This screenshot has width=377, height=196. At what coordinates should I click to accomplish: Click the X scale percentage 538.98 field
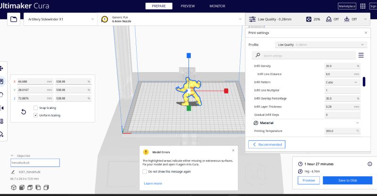[x=73, y=82]
